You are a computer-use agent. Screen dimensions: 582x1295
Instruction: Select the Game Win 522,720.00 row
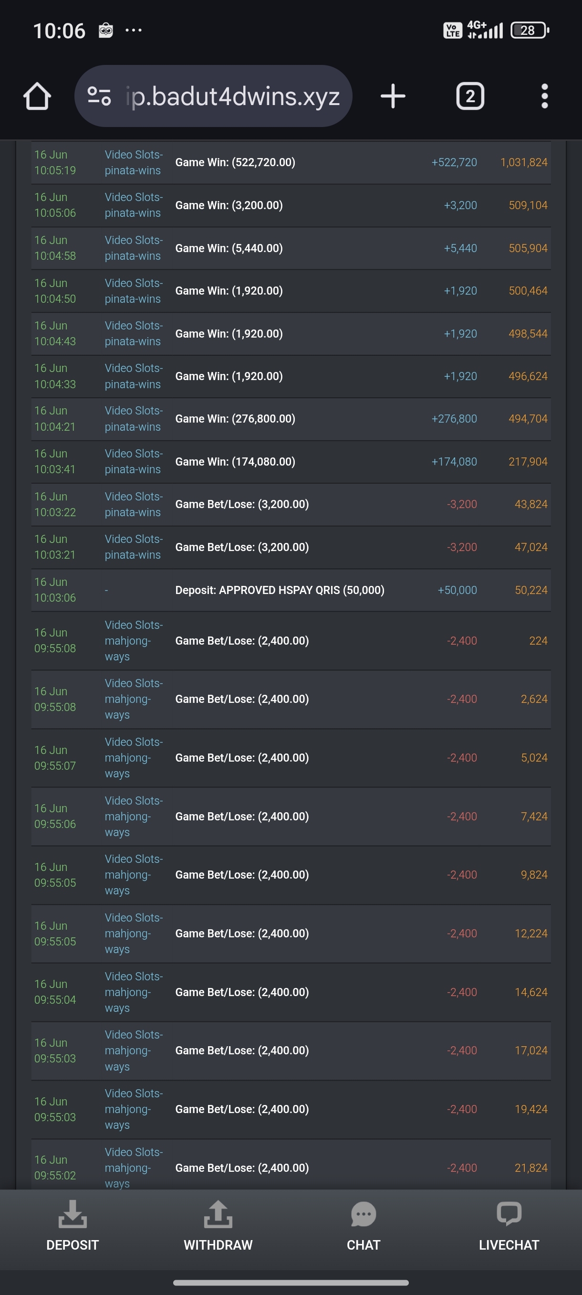(235, 162)
